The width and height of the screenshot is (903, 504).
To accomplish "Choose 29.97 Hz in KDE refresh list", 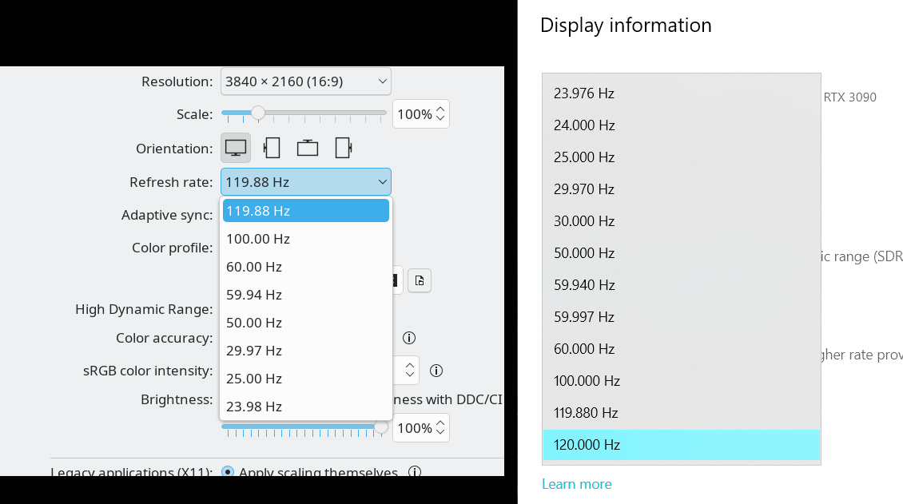I will (x=306, y=351).
